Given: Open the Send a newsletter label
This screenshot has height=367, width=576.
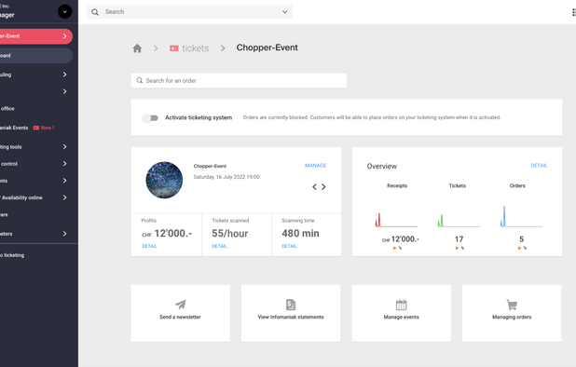Looking at the screenshot, I should click(181, 317).
